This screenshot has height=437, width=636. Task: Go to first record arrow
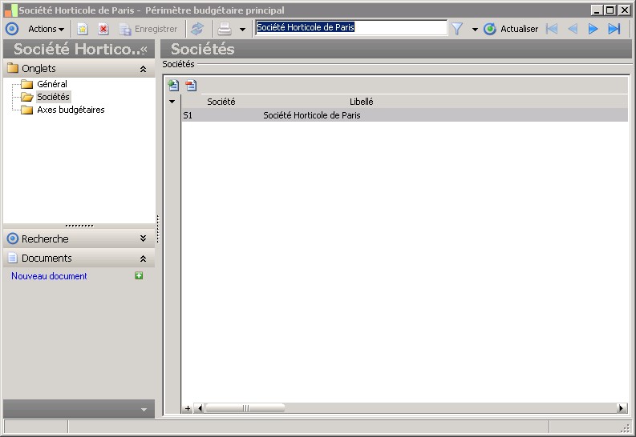[x=552, y=29]
